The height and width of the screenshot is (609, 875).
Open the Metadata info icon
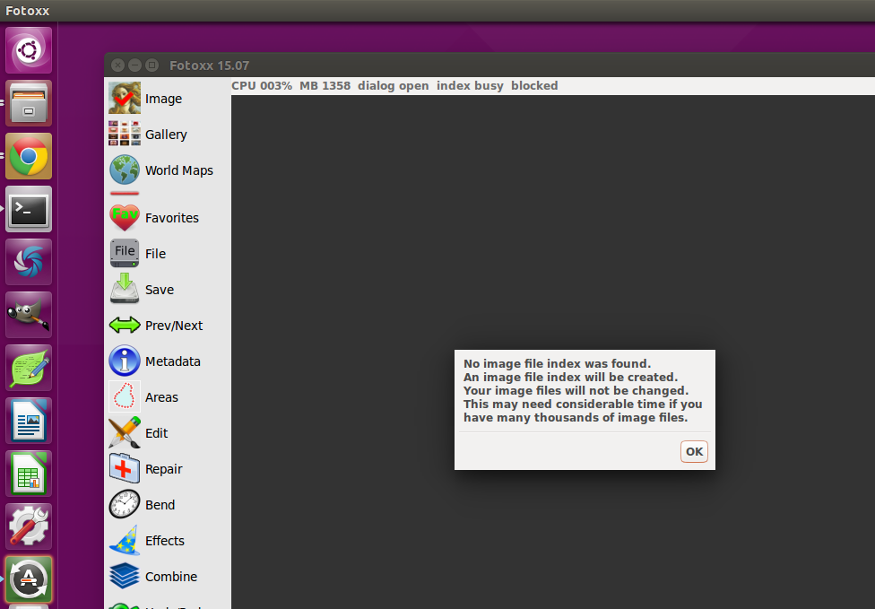tap(124, 361)
